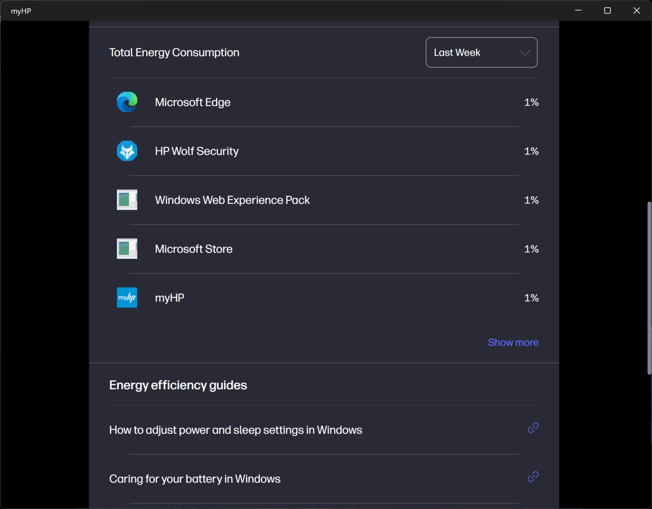Minimize the myHP window
The width and height of the screenshot is (652, 509).
pos(578,10)
